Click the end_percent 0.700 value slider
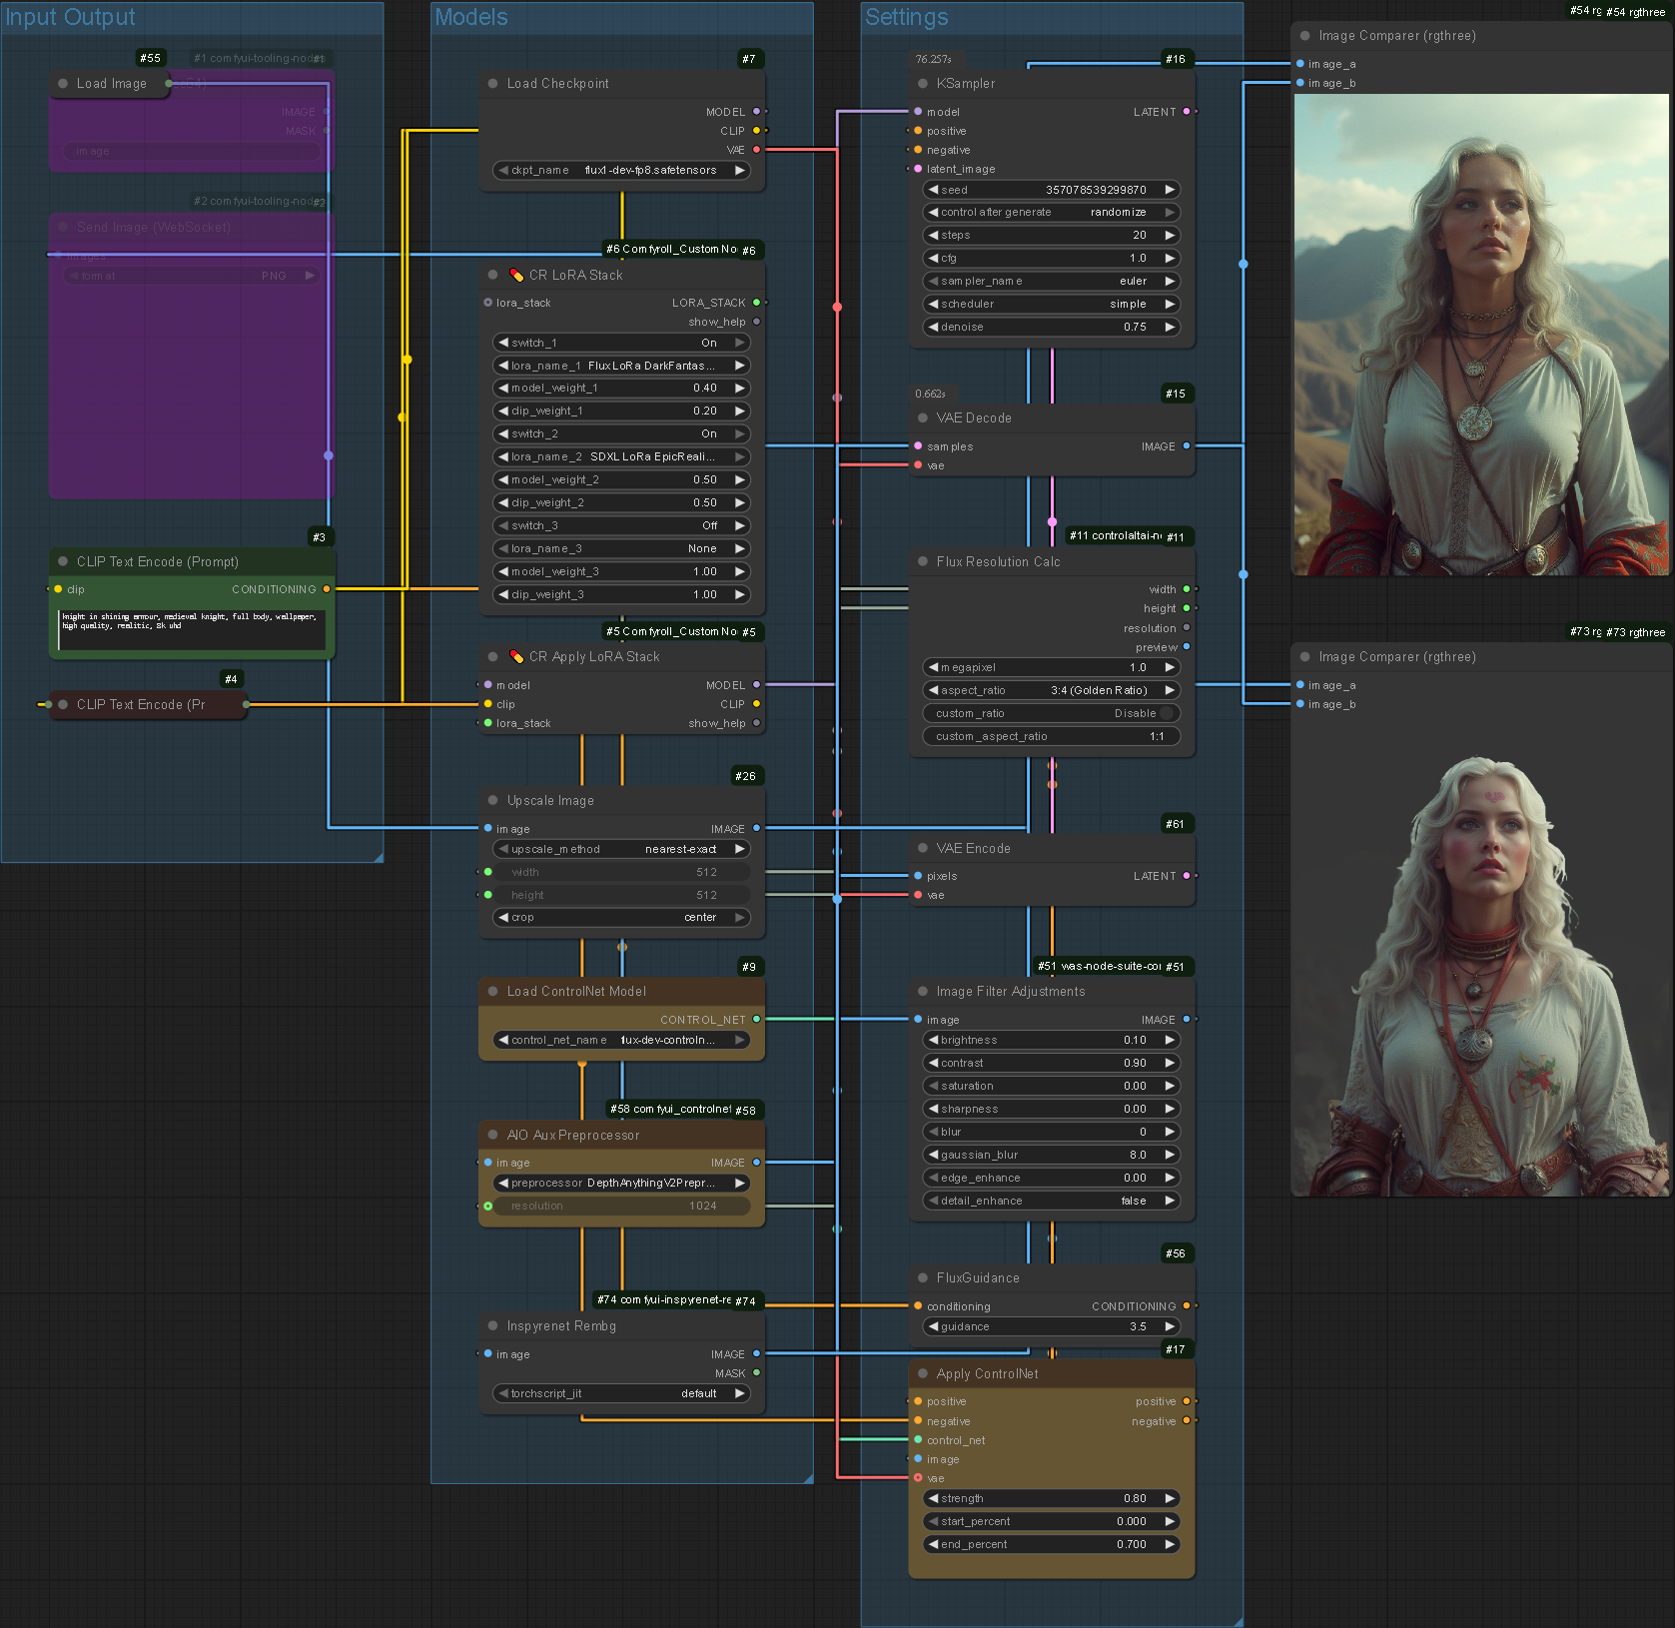 pyautogui.click(x=1051, y=1545)
